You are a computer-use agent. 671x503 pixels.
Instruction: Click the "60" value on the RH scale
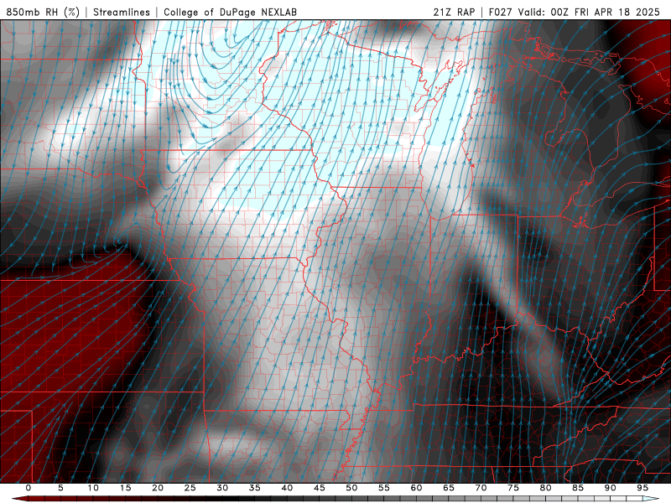(416, 488)
